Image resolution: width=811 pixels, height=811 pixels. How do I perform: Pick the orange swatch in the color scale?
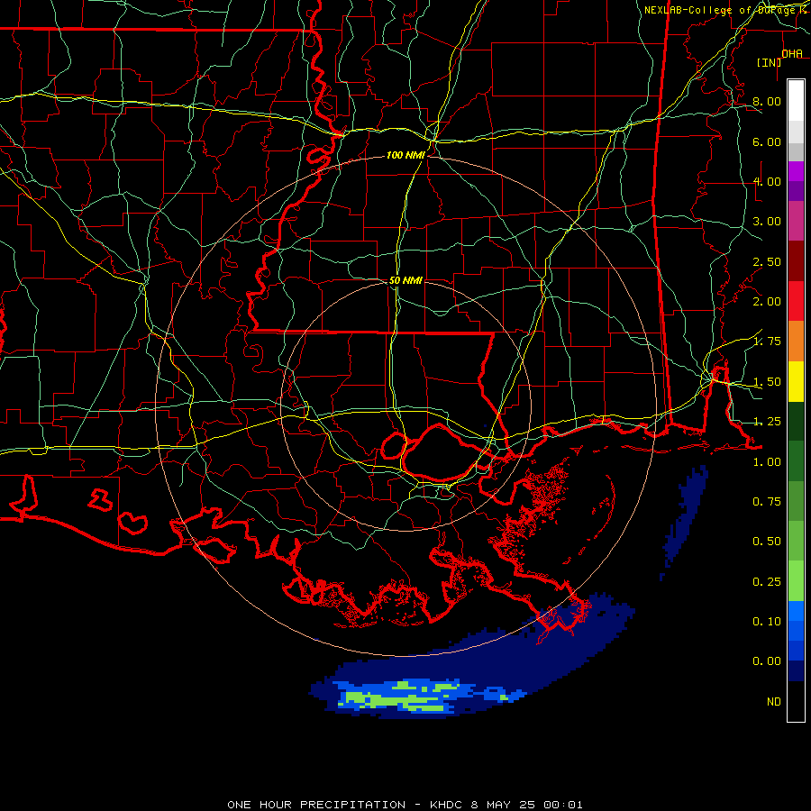(x=796, y=342)
